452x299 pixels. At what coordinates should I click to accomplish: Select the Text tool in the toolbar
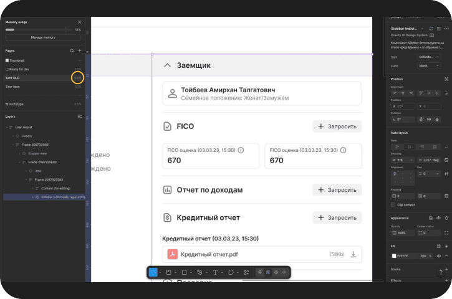(215, 272)
